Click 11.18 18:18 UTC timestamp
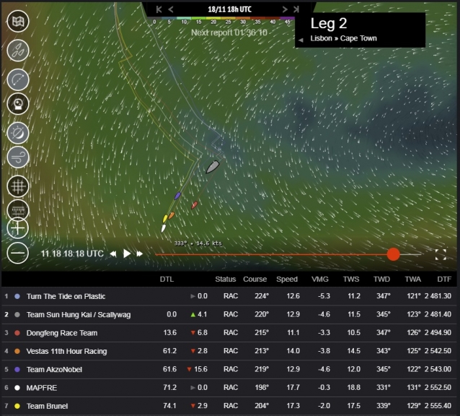 click(72, 253)
